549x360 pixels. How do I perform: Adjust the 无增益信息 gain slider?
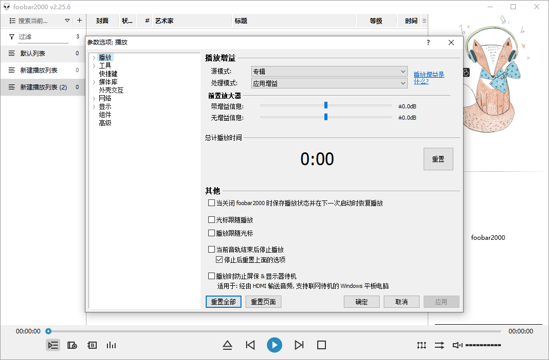pyautogui.click(x=326, y=117)
